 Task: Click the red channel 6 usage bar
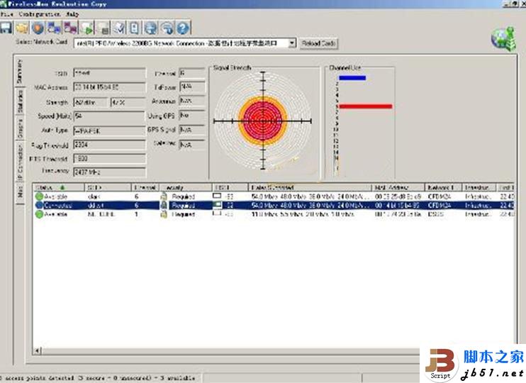[365, 106]
